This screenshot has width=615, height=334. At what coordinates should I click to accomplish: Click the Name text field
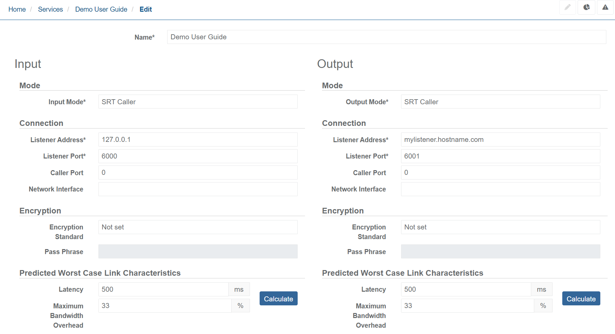point(386,37)
